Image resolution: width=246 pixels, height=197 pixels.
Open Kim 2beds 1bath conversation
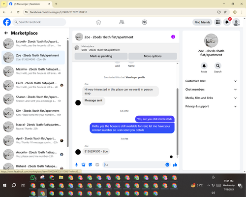33,113
